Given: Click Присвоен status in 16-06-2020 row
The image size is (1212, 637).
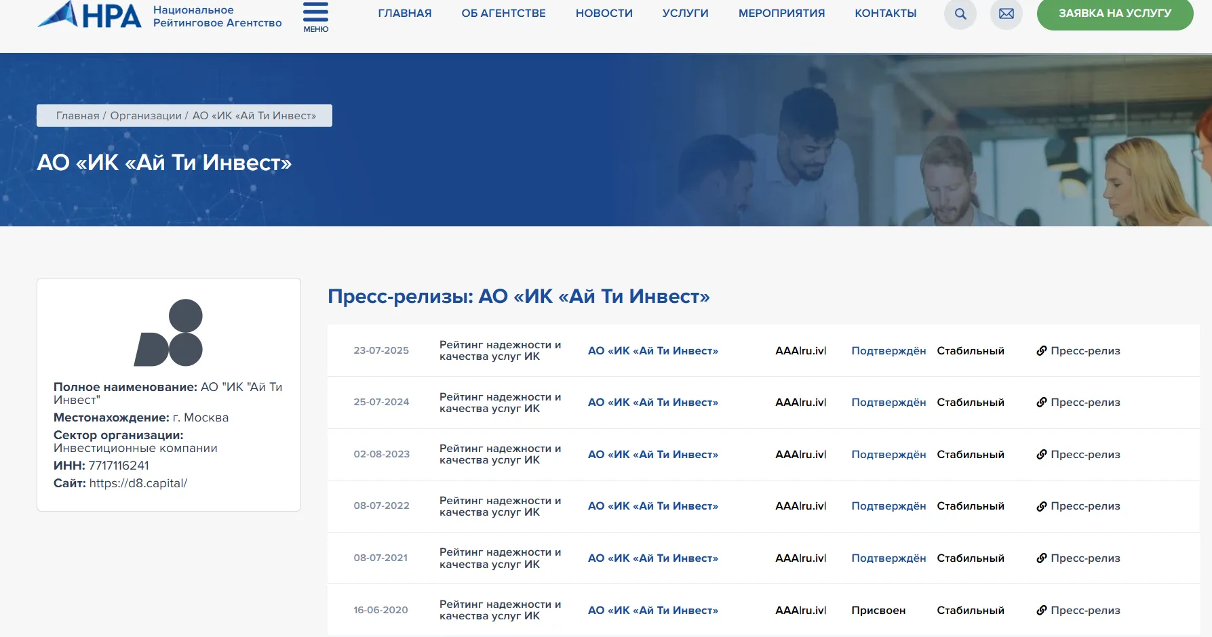Looking at the screenshot, I should pyautogui.click(x=878, y=610).
